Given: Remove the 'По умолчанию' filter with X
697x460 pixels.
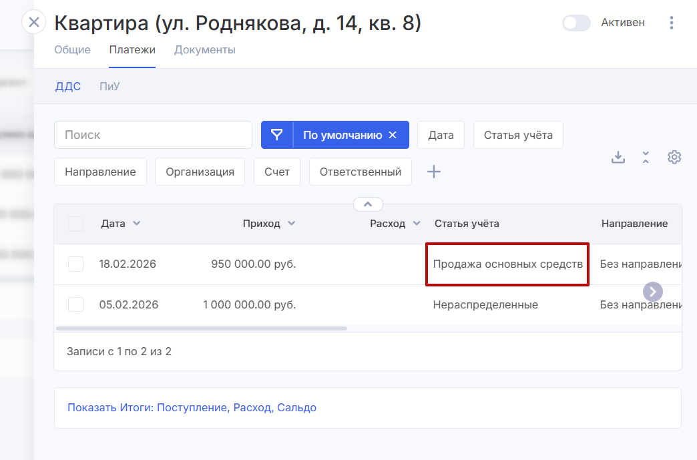Looking at the screenshot, I should click(x=393, y=135).
